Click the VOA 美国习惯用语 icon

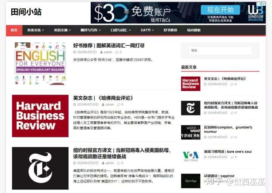pyautogui.click(x=191, y=156)
